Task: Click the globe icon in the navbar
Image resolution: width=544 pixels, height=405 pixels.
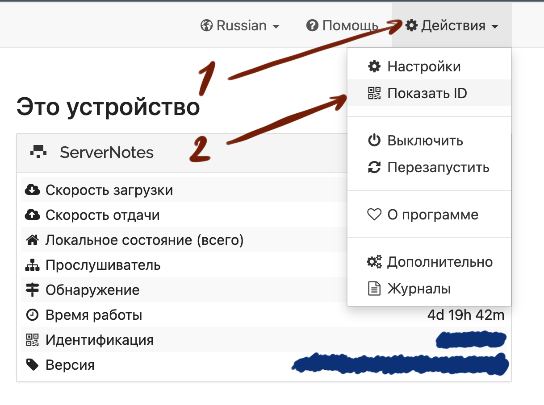Action: [x=206, y=25]
